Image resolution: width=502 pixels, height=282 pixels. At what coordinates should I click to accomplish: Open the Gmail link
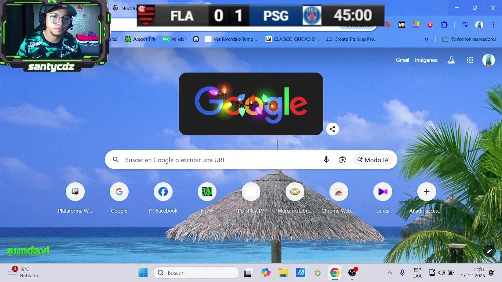[x=402, y=60]
